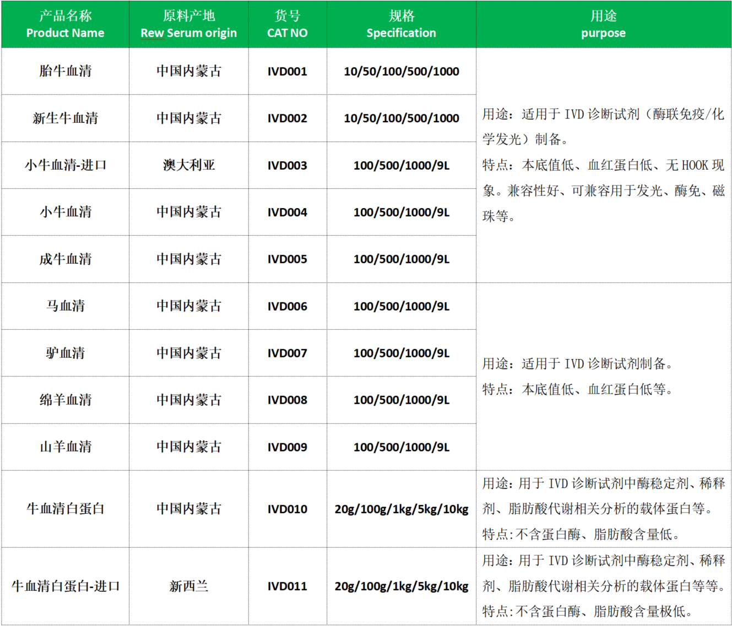The image size is (732, 626).
Task: Select the IVD010 specification 20g/100g/1kg/5kg/10kg
Action: click(401, 509)
